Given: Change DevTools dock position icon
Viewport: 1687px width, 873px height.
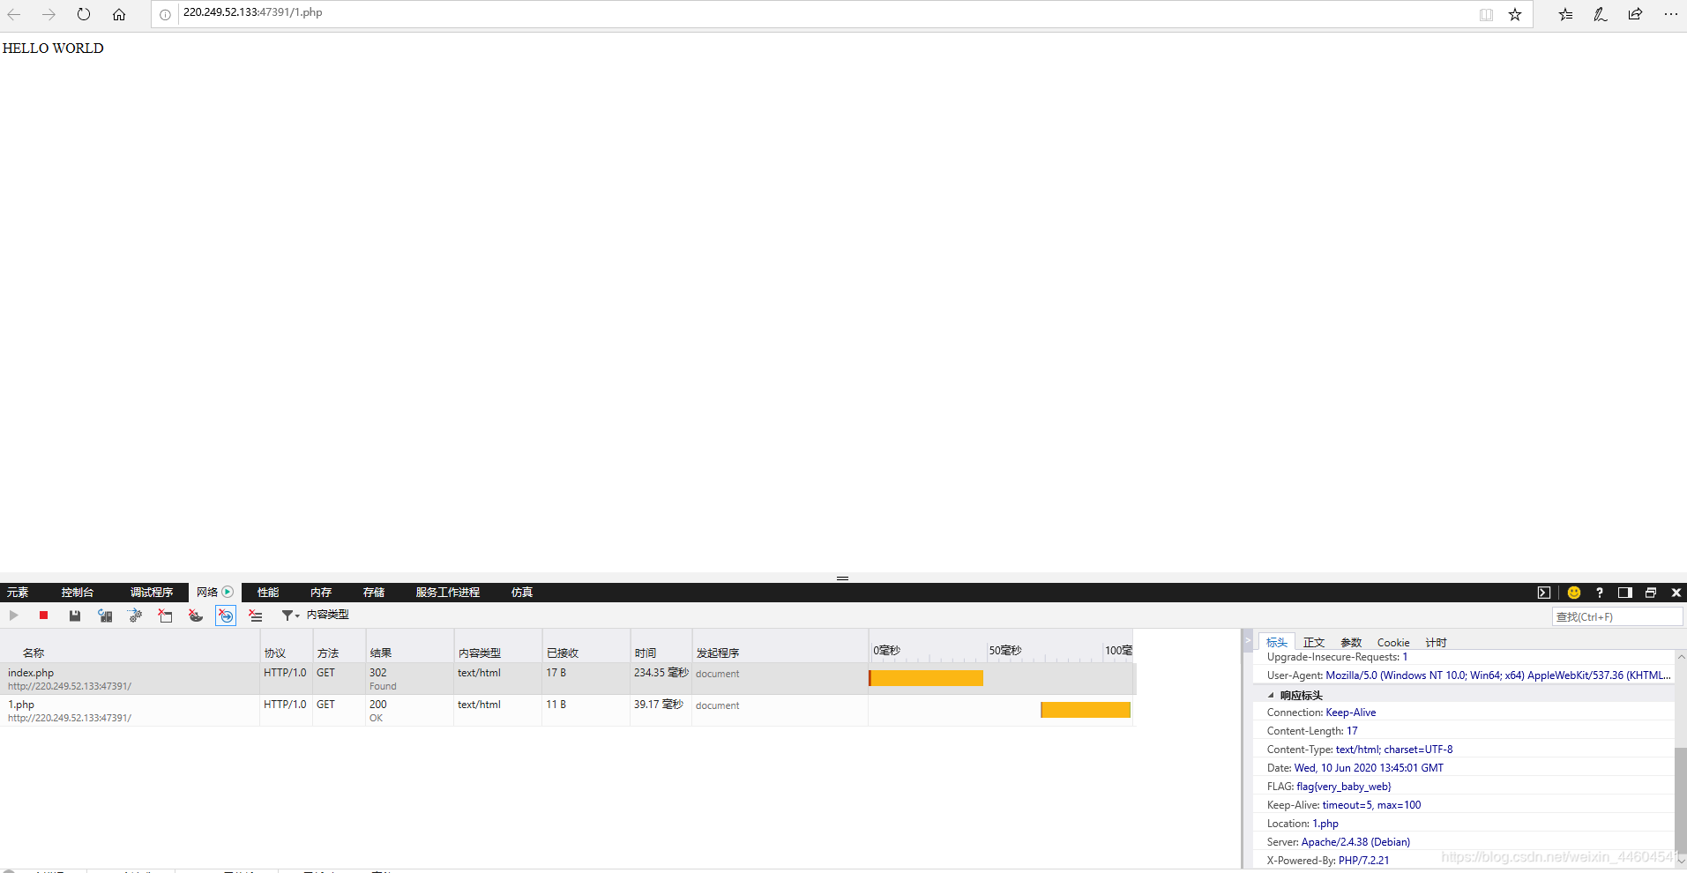Looking at the screenshot, I should [1625, 593].
